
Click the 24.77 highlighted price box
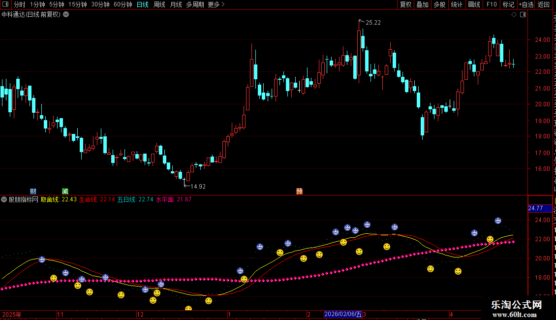[540, 208]
